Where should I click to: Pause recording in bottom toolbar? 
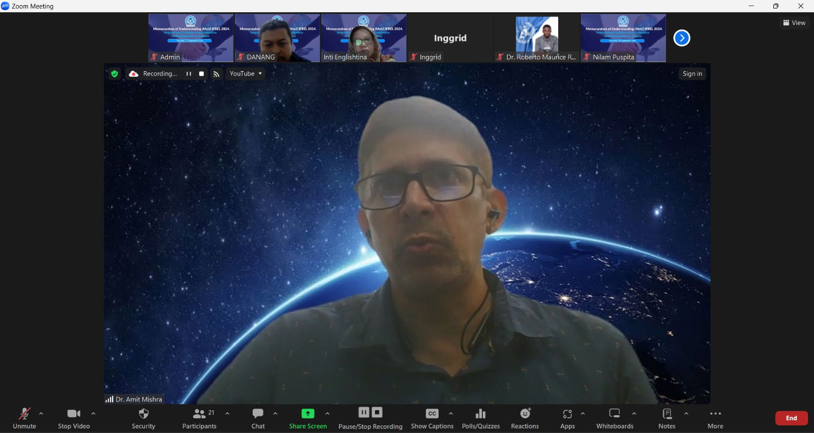(x=364, y=412)
